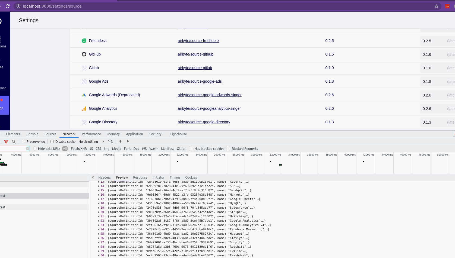Screen dimensions: 455x258
Task: Switch to the Timing tab
Action: [175, 177]
